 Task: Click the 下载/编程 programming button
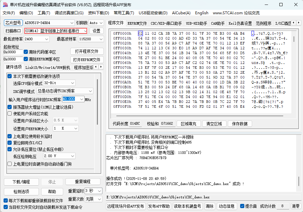[x=21, y=182]
